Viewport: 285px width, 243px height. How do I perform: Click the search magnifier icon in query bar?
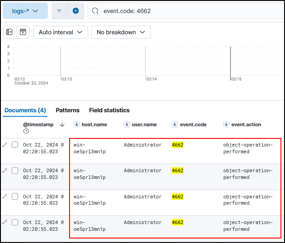95,11
